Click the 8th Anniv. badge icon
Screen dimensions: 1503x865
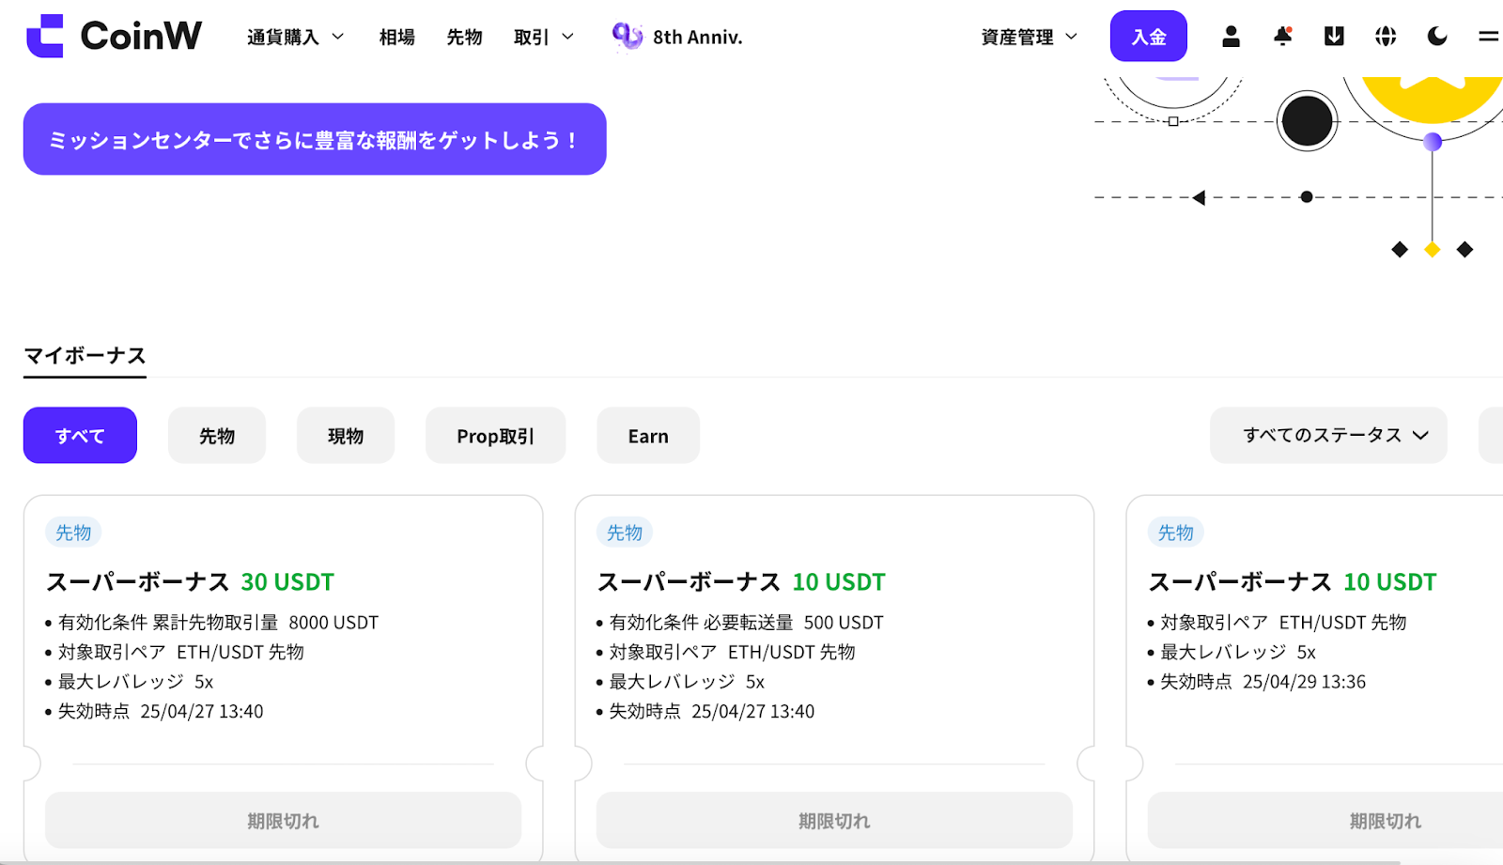click(x=628, y=37)
